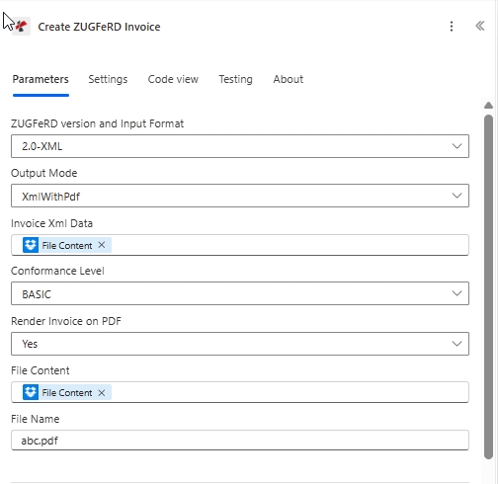Remove File Content token from File Content field
The width and height of the screenshot is (498, 484).
[x=102, y=393]
